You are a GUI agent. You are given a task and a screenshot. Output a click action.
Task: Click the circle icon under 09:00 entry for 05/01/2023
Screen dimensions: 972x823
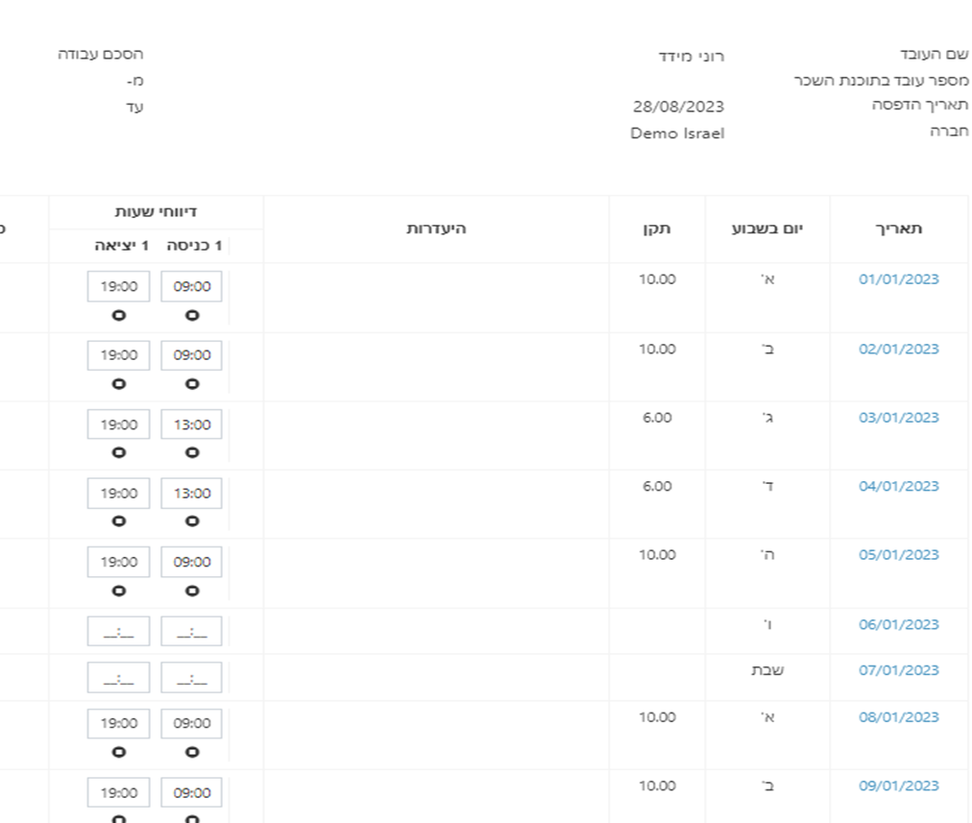coord(192,591)
